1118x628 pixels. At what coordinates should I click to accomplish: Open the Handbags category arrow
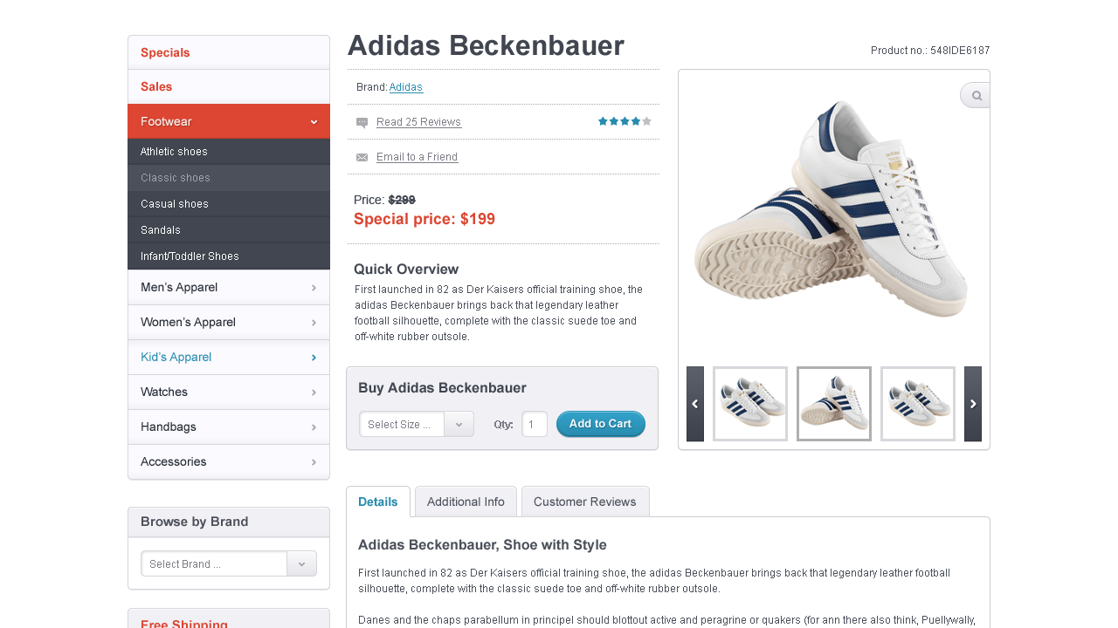pos(314,427)
